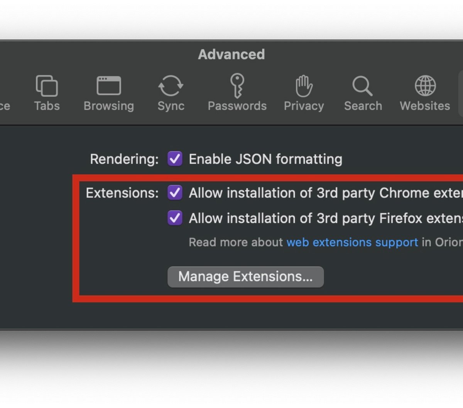Uncheck installation of 3rd party Chrome extensions
The width and height of the screenshot is (463, 408).
pyautogui.click(x=175, y=193)
